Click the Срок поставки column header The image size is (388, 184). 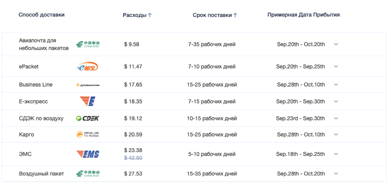212,15
